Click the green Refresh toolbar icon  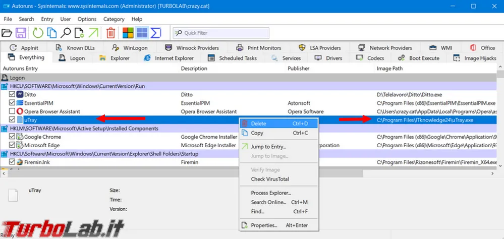38,33
